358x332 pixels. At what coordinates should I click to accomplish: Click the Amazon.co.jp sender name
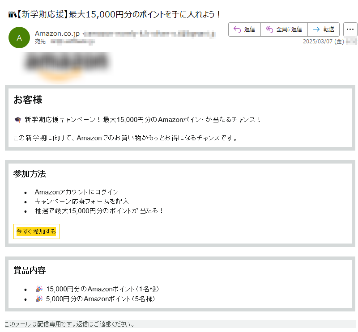coord(57,34)
